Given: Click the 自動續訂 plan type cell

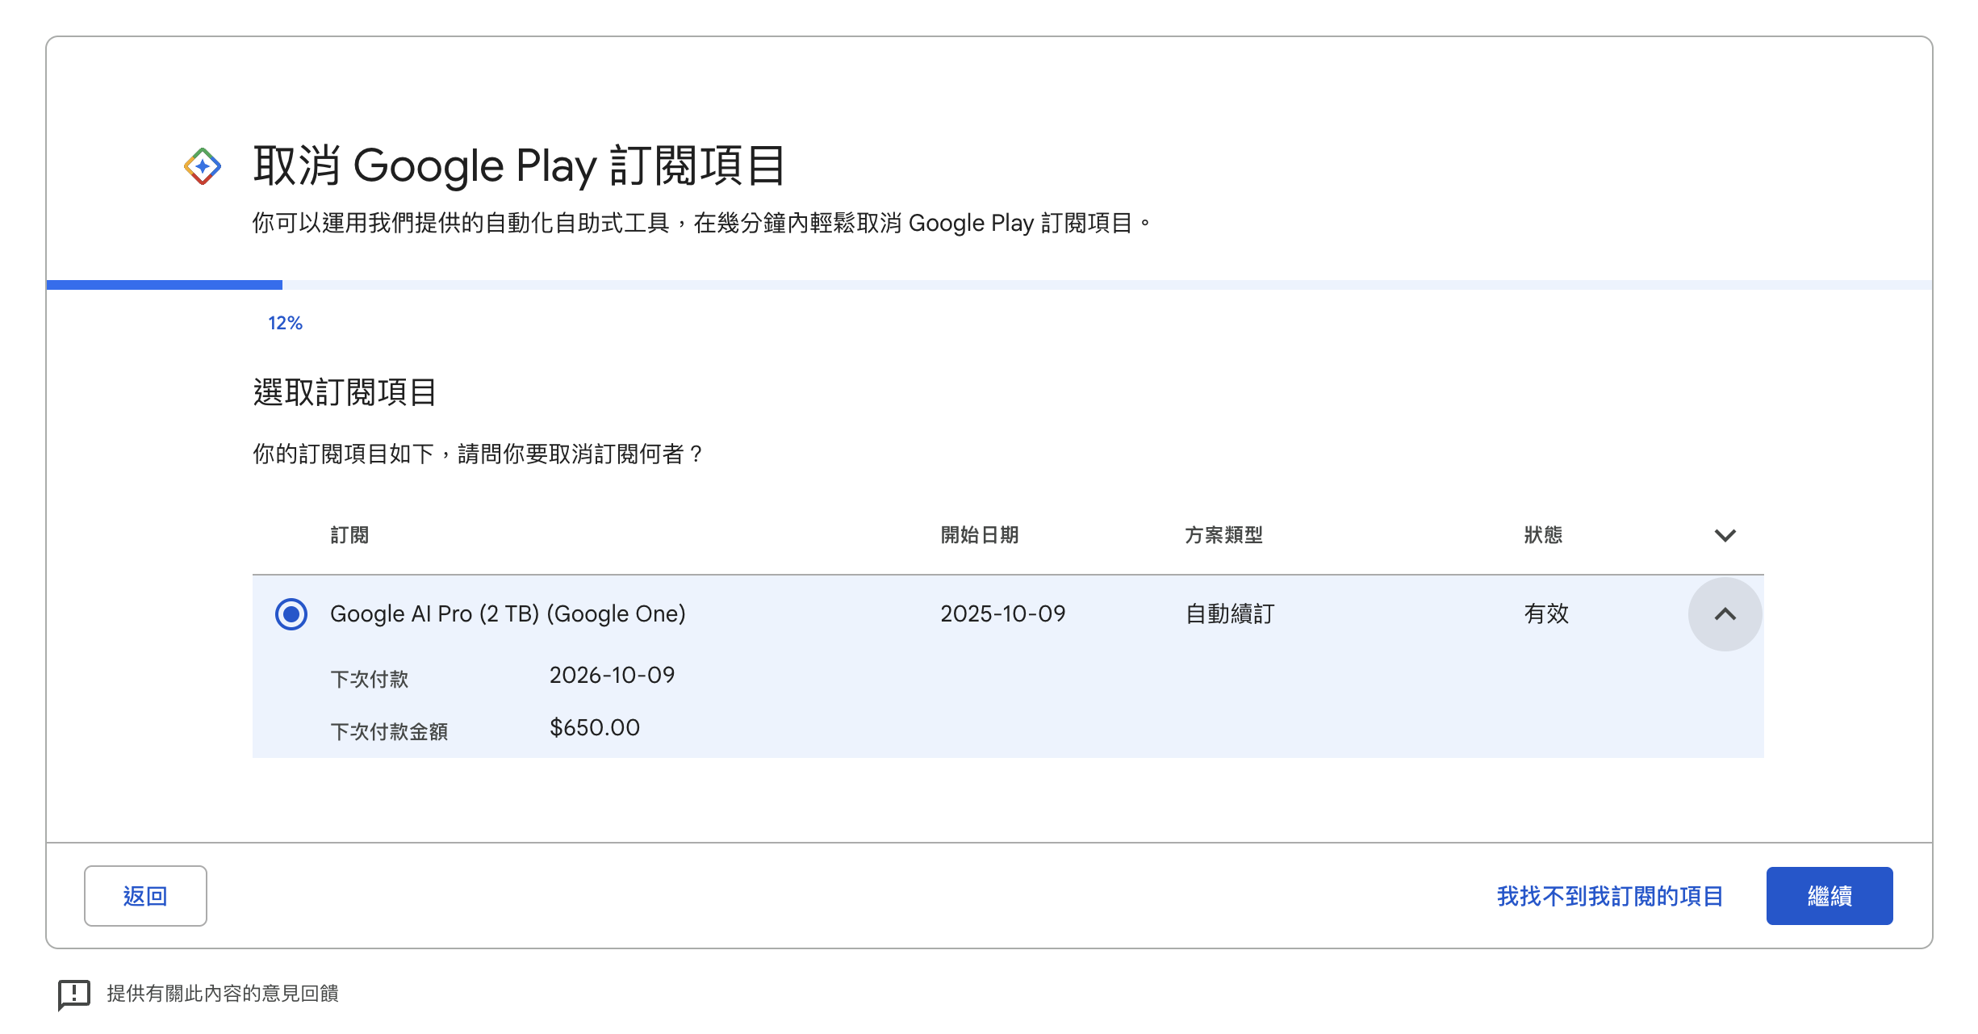Looking at the screenshot, I should coord(1230,614).
